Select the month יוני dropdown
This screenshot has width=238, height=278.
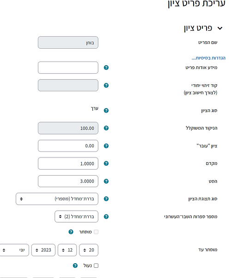tap(14, 250)
